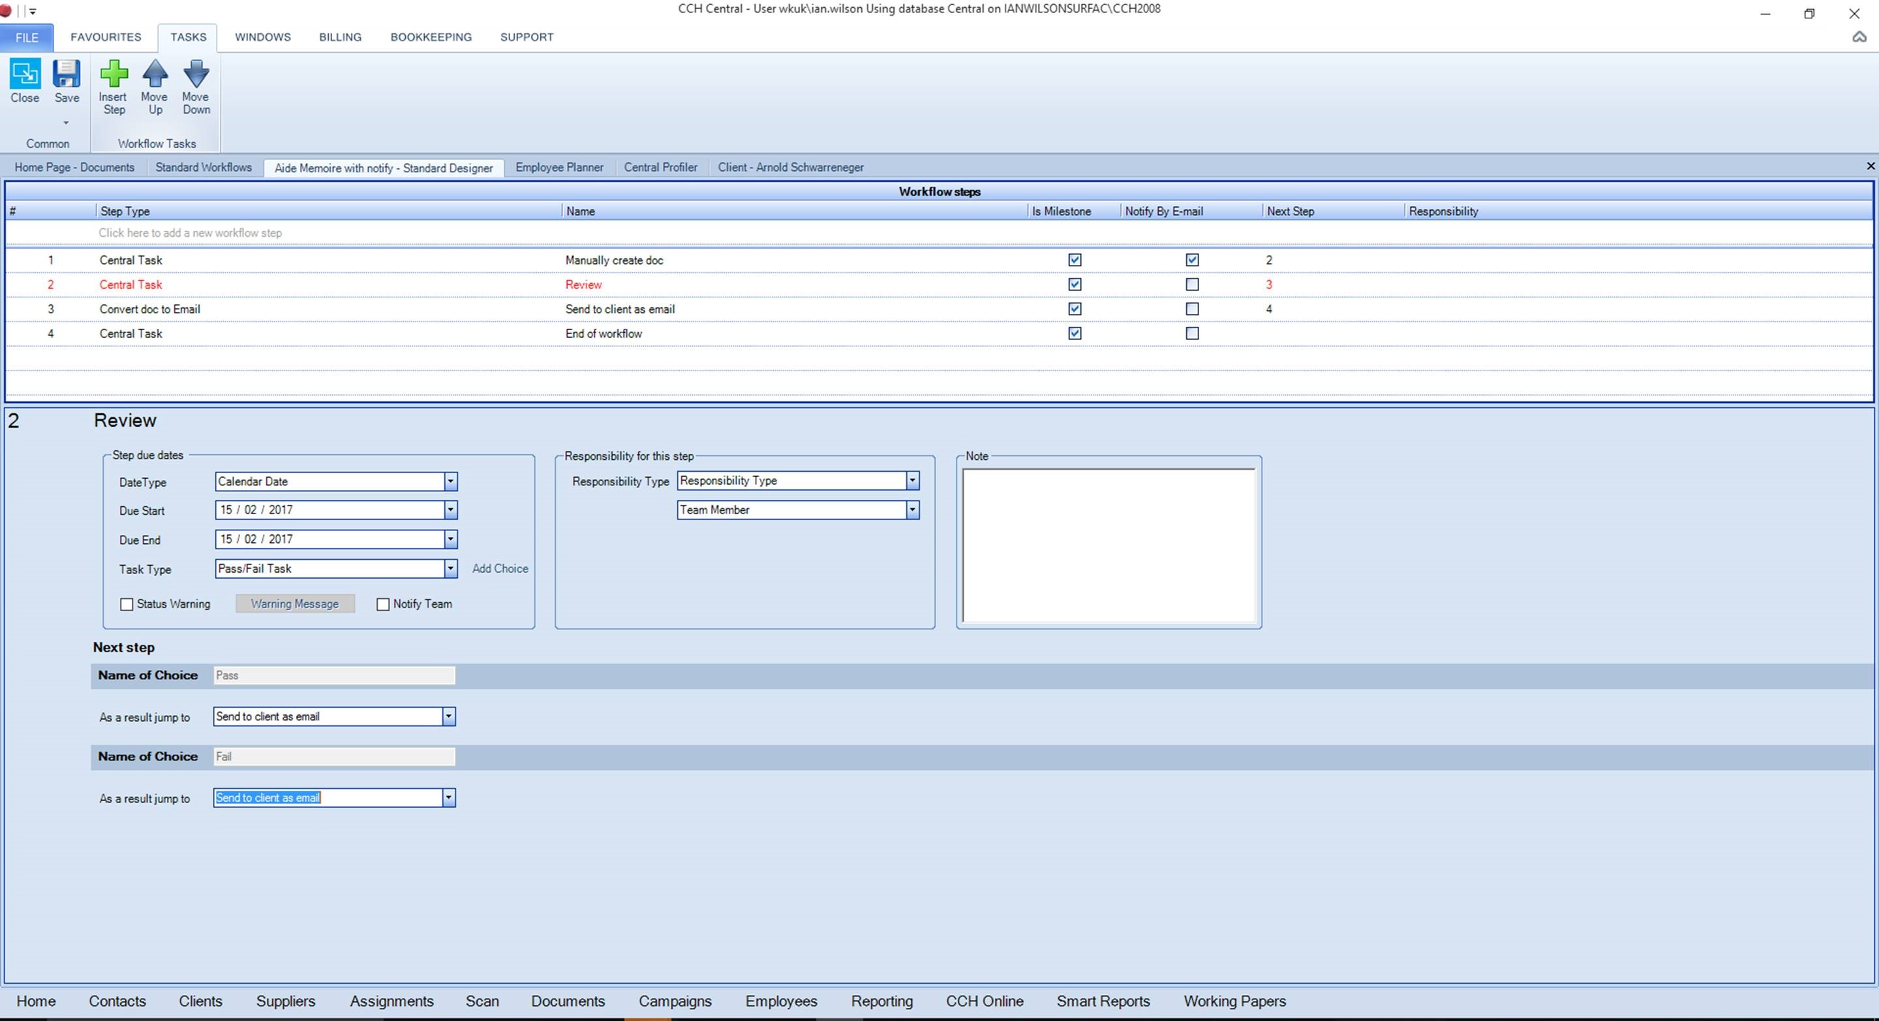Click the Add Choice link
The width and height of the screenshot is (1879, 1021).
click(x=500, y=568)
